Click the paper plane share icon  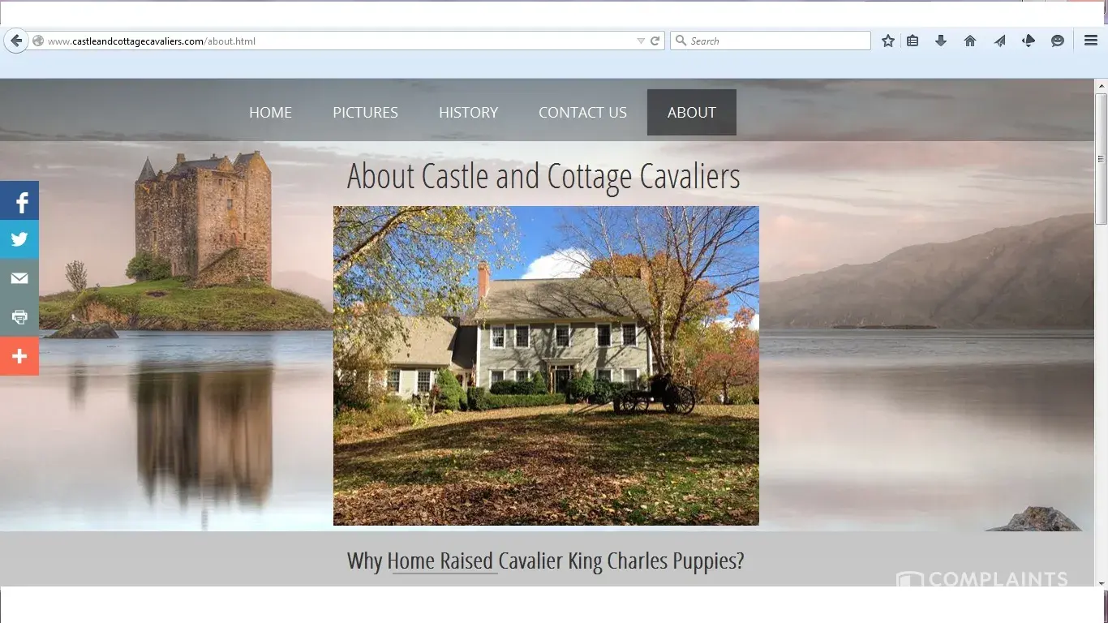pos(999,41)
